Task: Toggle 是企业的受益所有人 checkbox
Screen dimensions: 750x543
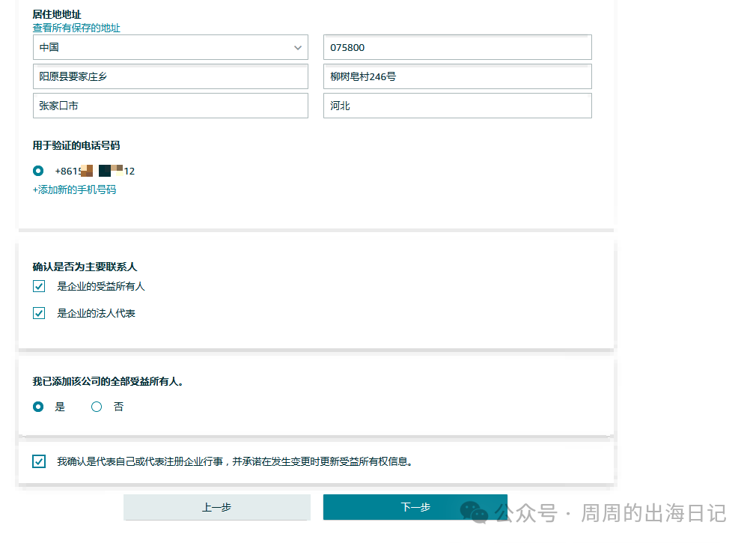Action: coord(39,286)
